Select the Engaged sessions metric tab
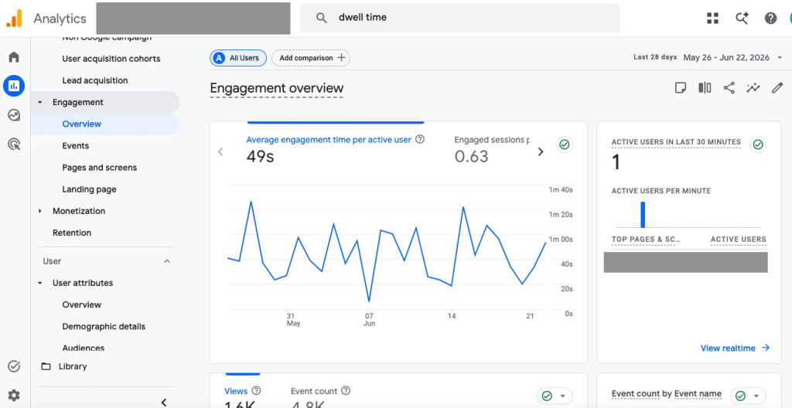The image size is (792, 408). point(491,151)
